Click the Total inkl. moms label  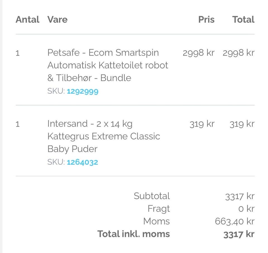tap(133, 234)
